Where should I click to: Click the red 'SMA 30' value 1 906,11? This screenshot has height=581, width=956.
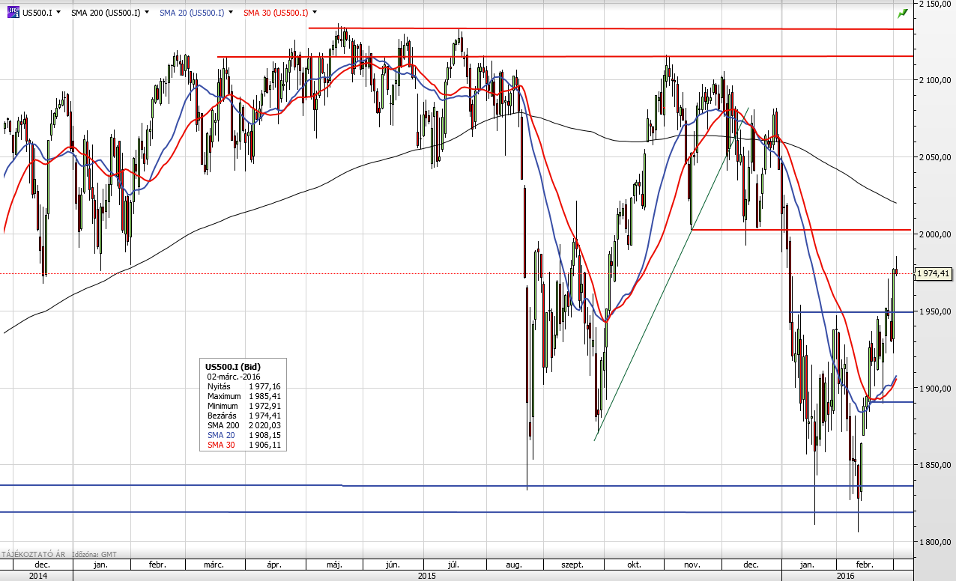[x=266, y=445]
